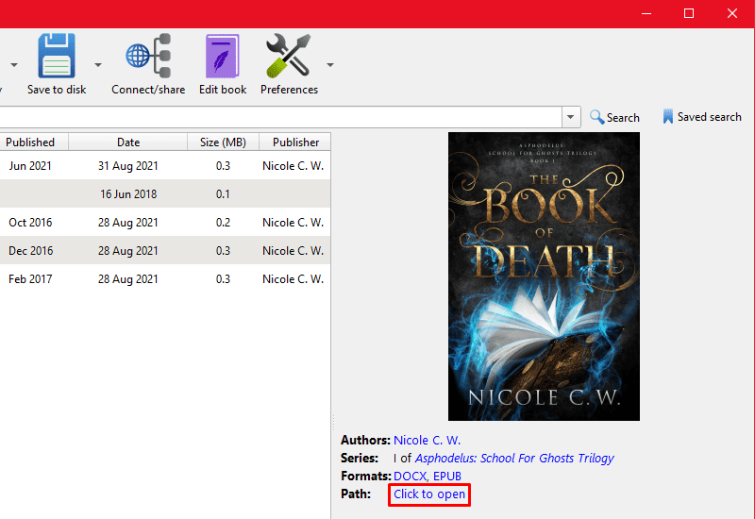The image size is (755, 519).
Task: Focus the search input field
Action: click(x=280, y=117)
